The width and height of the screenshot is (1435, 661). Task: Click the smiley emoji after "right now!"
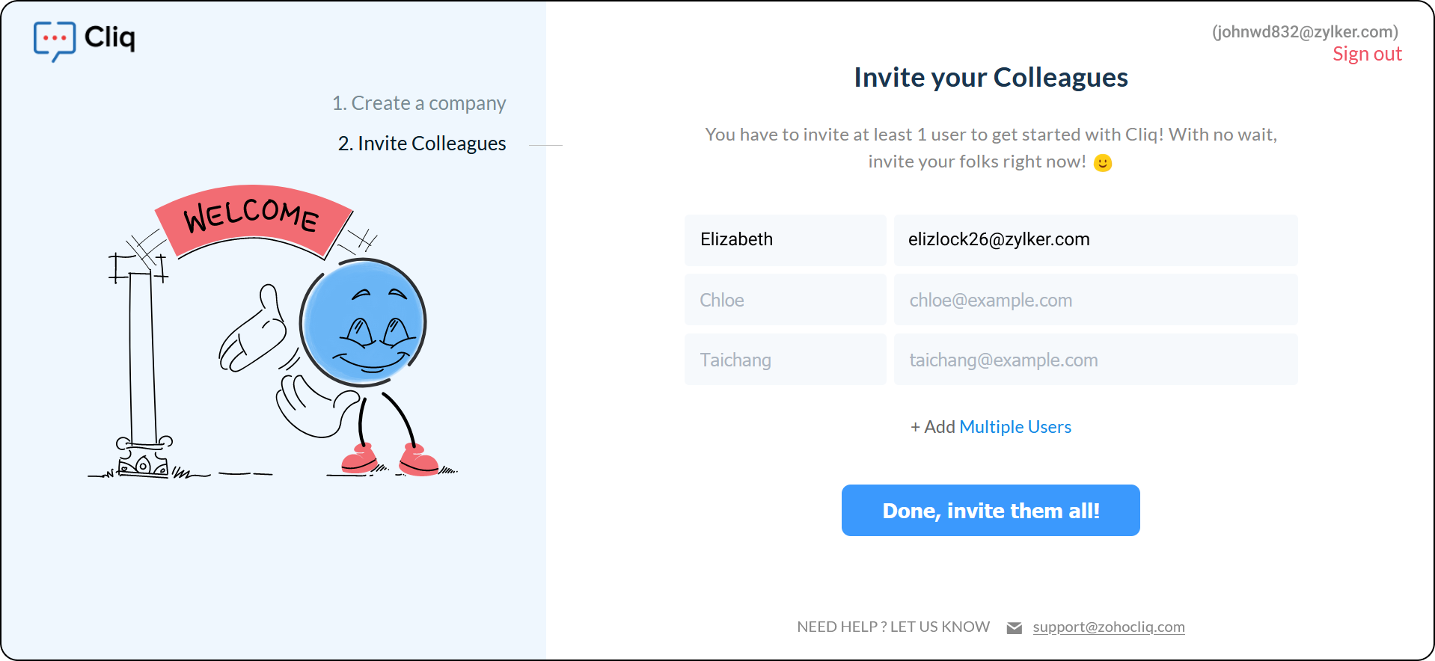(1102, 163)
